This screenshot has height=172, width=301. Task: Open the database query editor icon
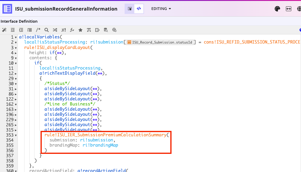pyautogui.click(x=106, y=30)
